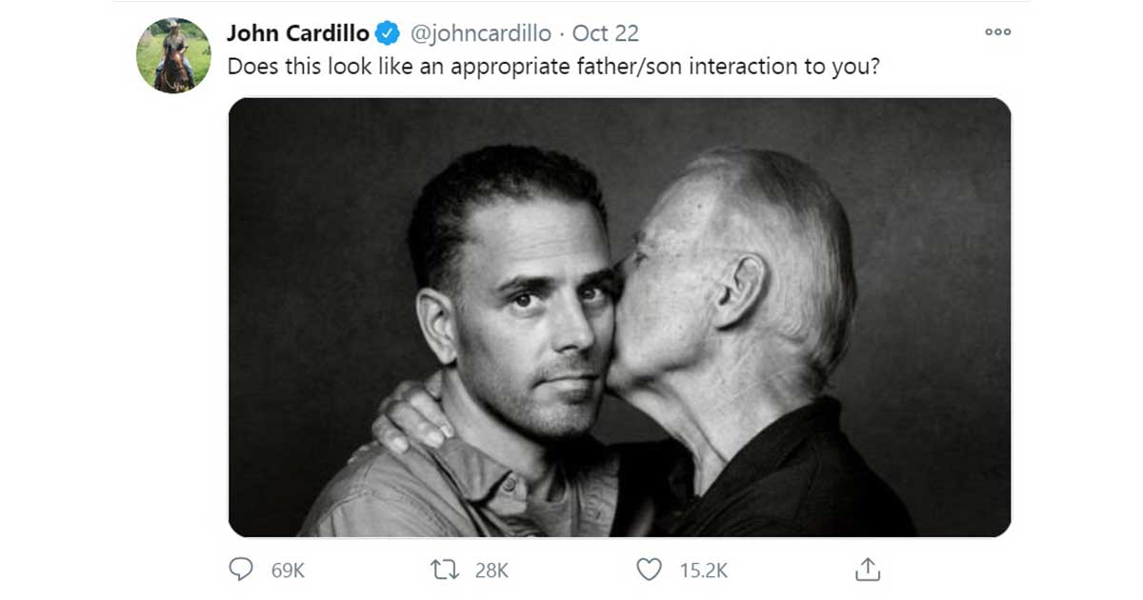Click the 69K replies count
The image size is (1143, 600).
pos(288,570)
